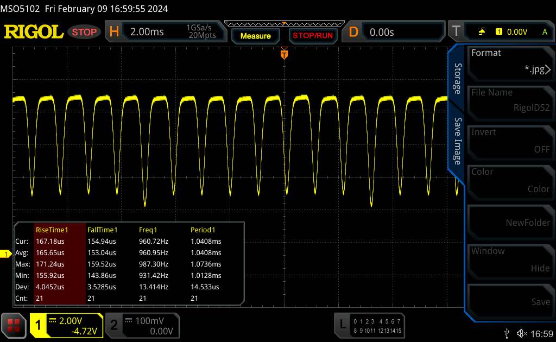556x342 pixels.
Task: Click the red STOP status indicator
Action: point(84,32)
